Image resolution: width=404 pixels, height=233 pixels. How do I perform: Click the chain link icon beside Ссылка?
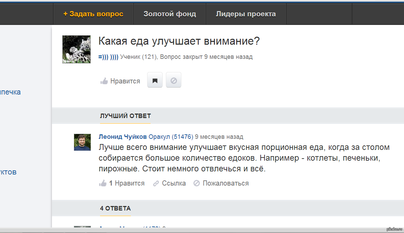tap(156, 183)
